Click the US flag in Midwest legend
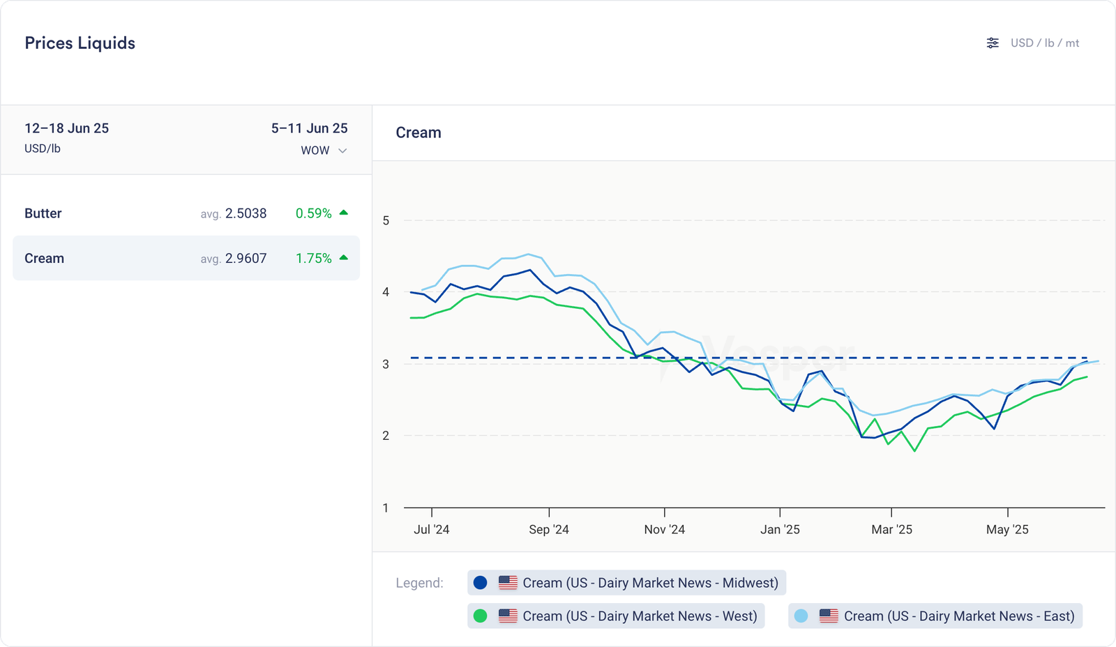 508,583
